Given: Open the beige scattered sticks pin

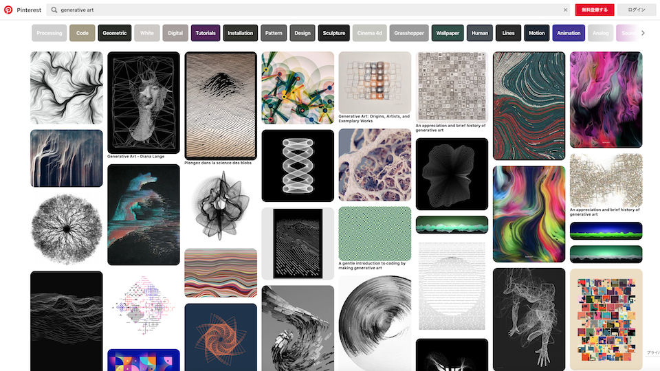Looking at the screenshot, I should tap(606, 180).
